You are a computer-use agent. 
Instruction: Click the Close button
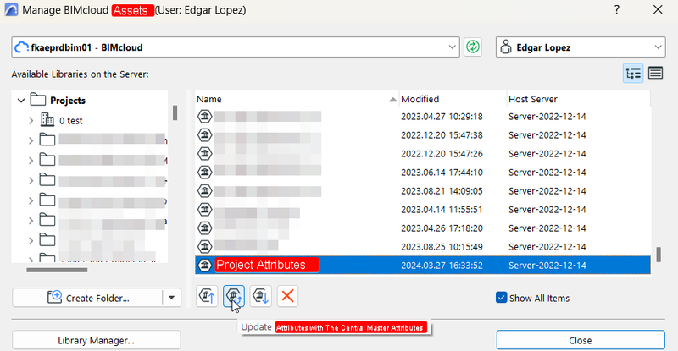tap(581, 340)
